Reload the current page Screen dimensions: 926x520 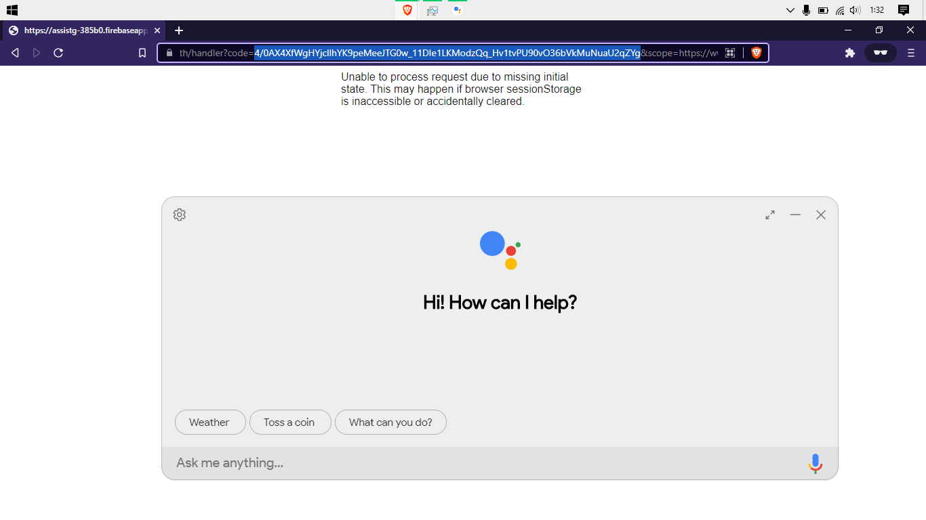[58, 53]
